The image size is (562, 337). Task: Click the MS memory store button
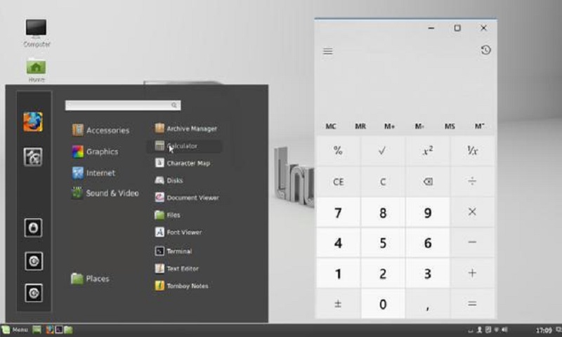pyautogui.click(x=450, y=126)
